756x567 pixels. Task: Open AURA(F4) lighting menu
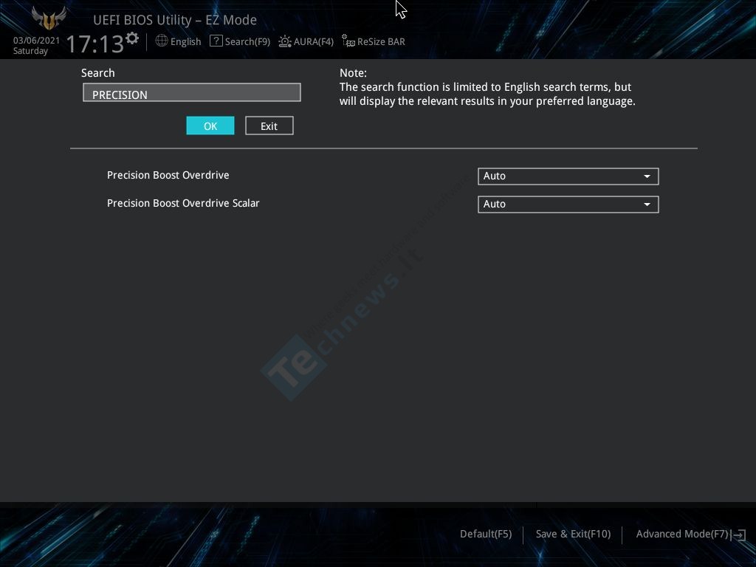[313, 41]
